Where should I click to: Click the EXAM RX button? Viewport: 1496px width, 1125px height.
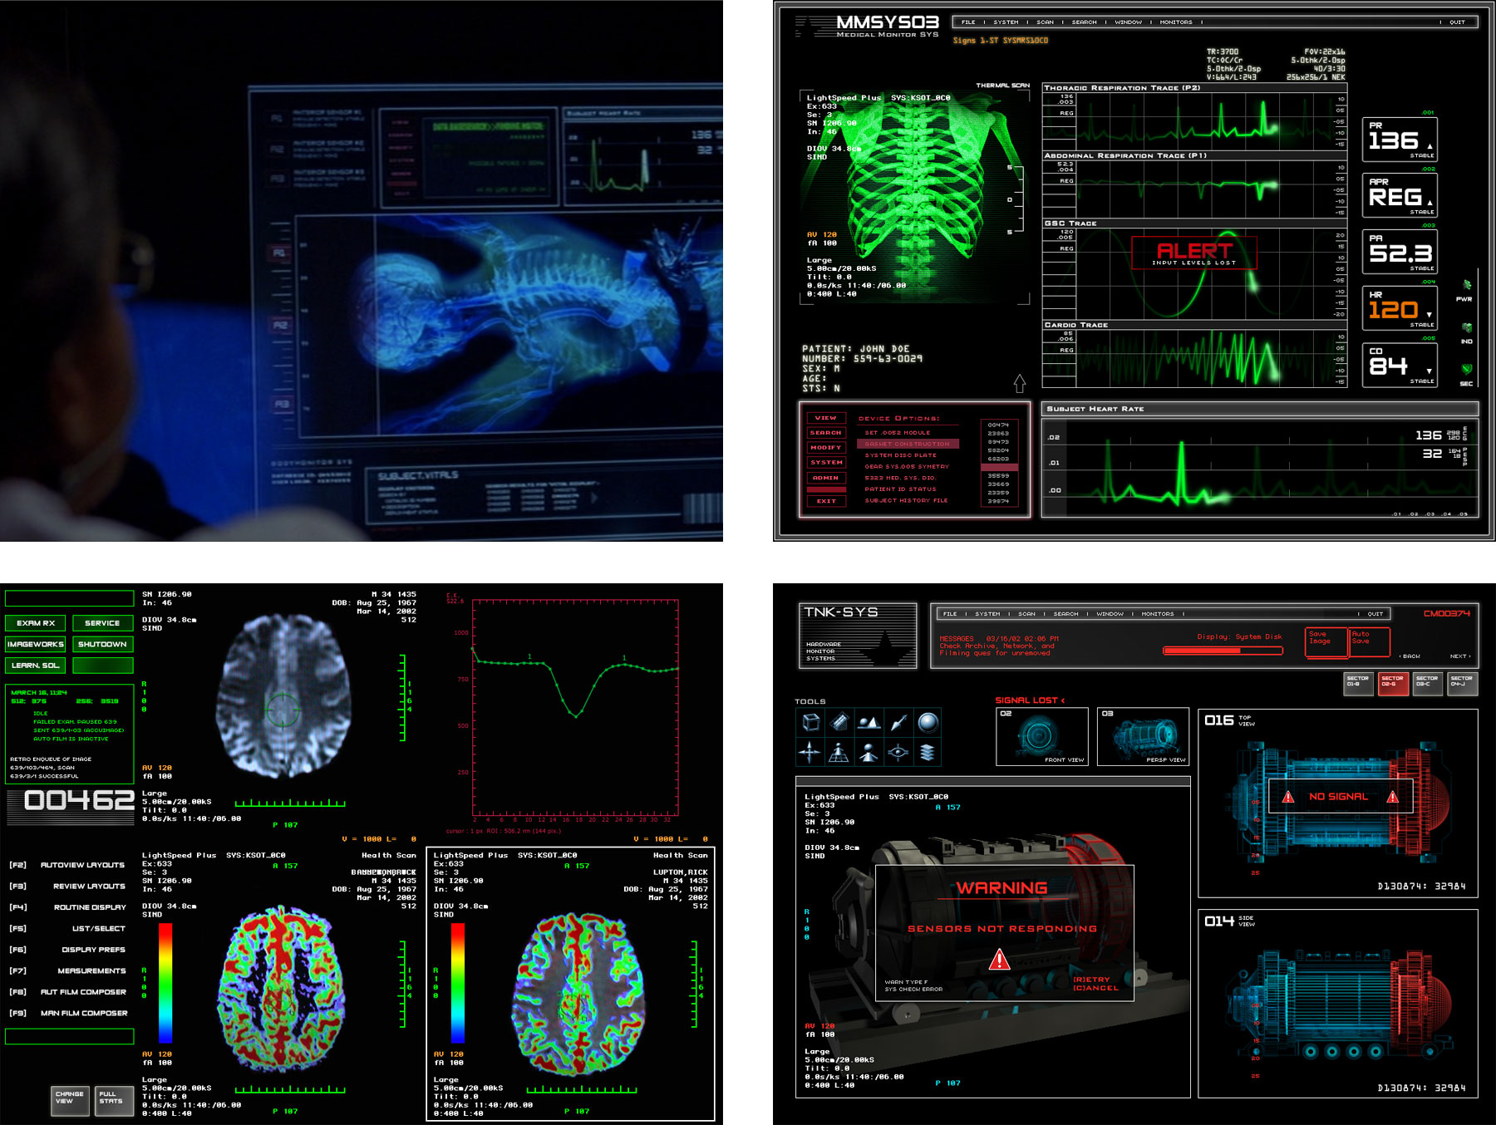pyautogui.click(x=36, y=622)
